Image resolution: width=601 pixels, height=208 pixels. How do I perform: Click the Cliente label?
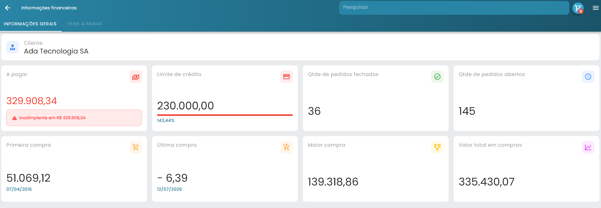click(33, 43)
